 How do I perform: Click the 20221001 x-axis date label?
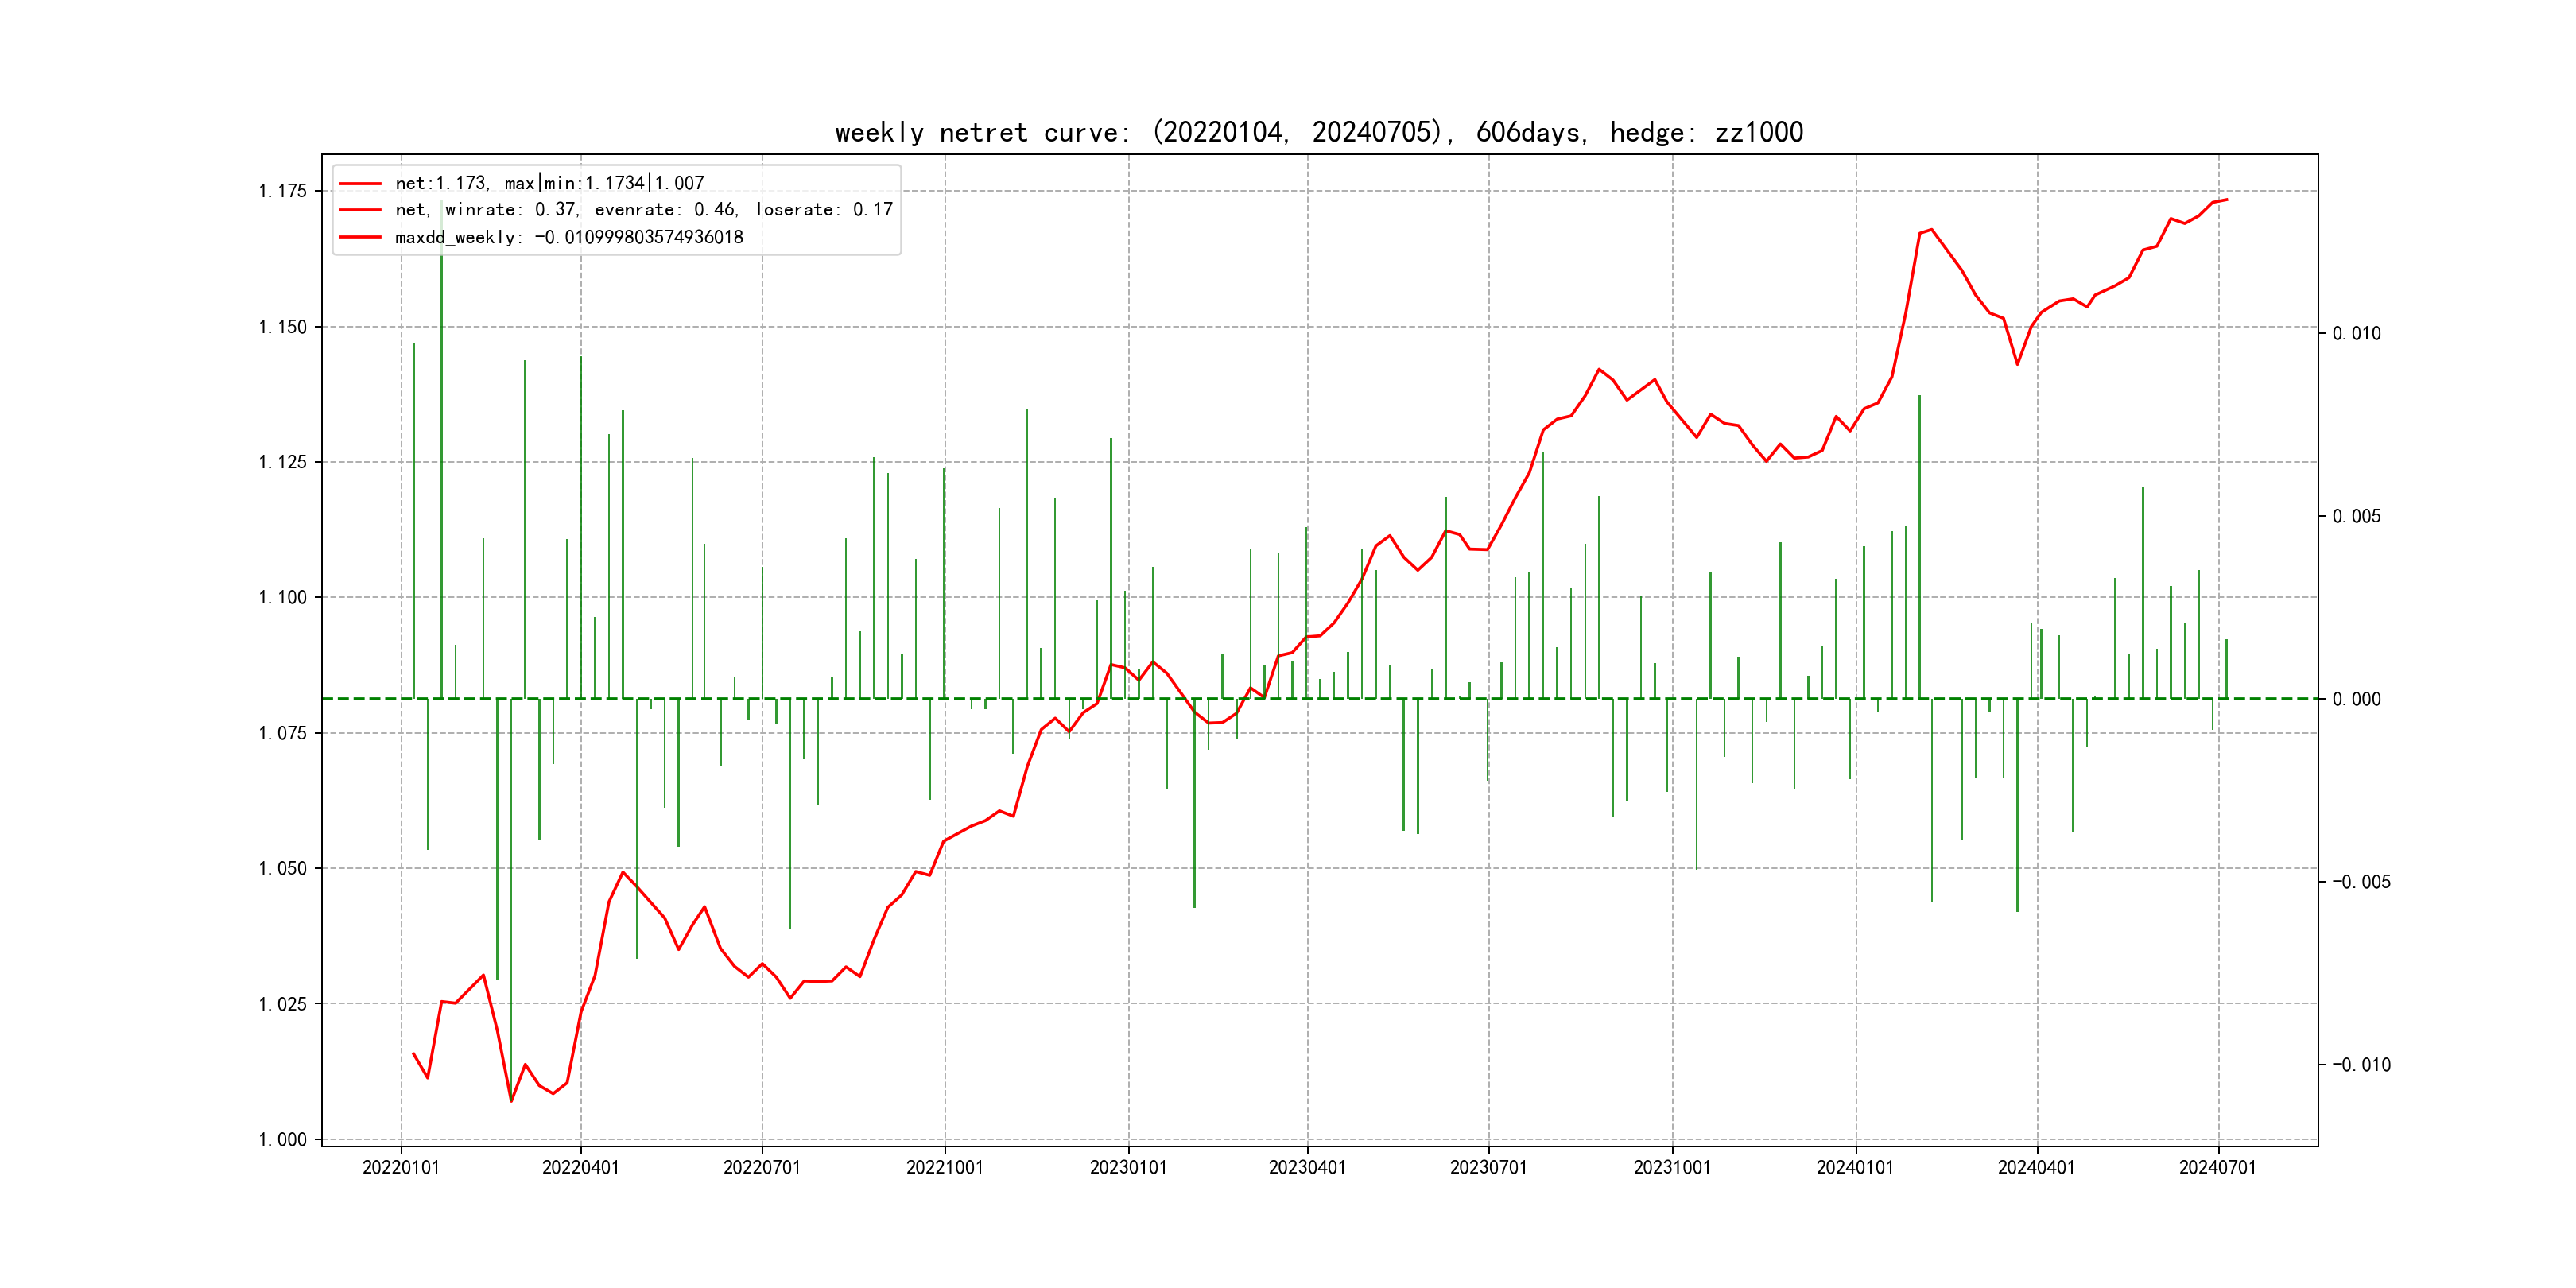[x=944, y=1167]
